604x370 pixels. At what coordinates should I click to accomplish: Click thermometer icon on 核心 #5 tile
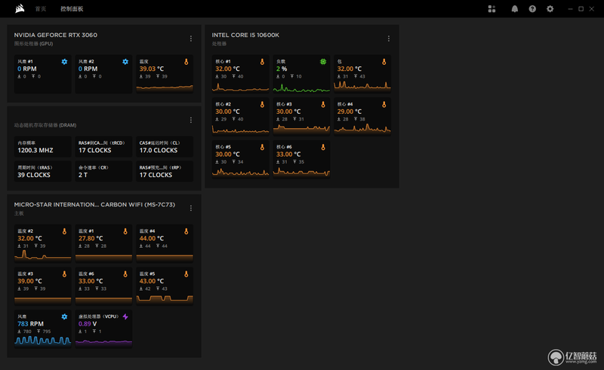coord(262,147)
